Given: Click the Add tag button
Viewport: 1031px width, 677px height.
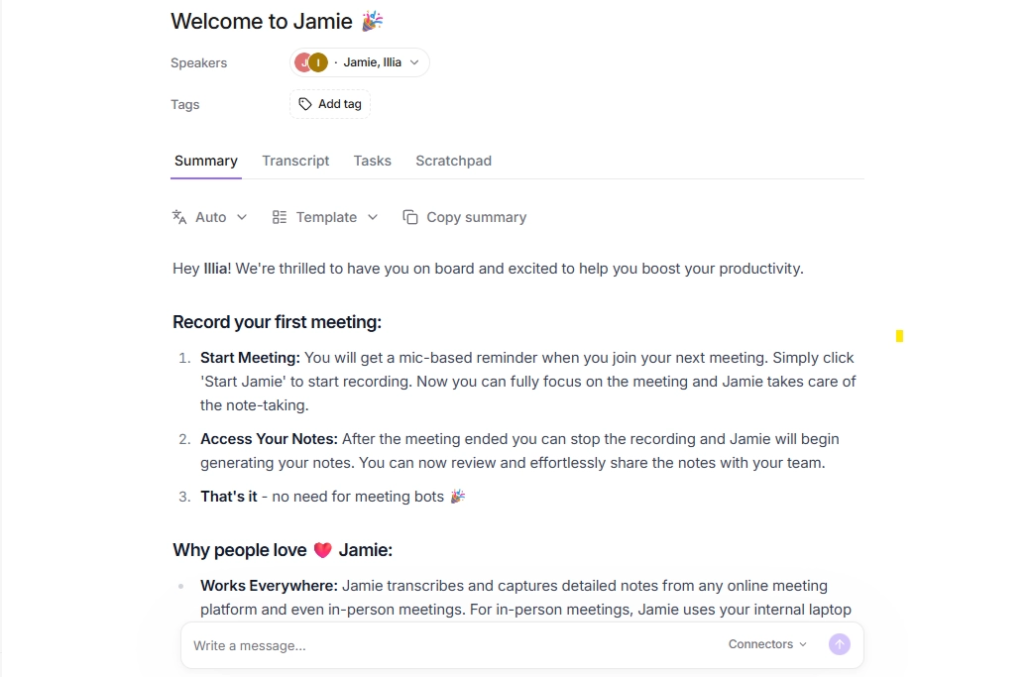Looking at the screenshot, I should click(330, 104).
